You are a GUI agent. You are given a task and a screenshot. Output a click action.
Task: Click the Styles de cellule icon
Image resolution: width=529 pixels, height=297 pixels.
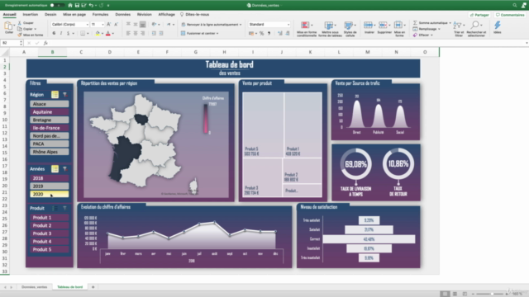click(348, 26)
